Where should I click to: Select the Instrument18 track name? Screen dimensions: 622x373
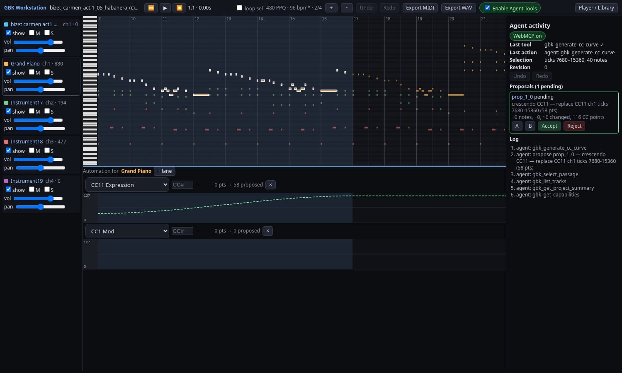(x=27, y=142)
